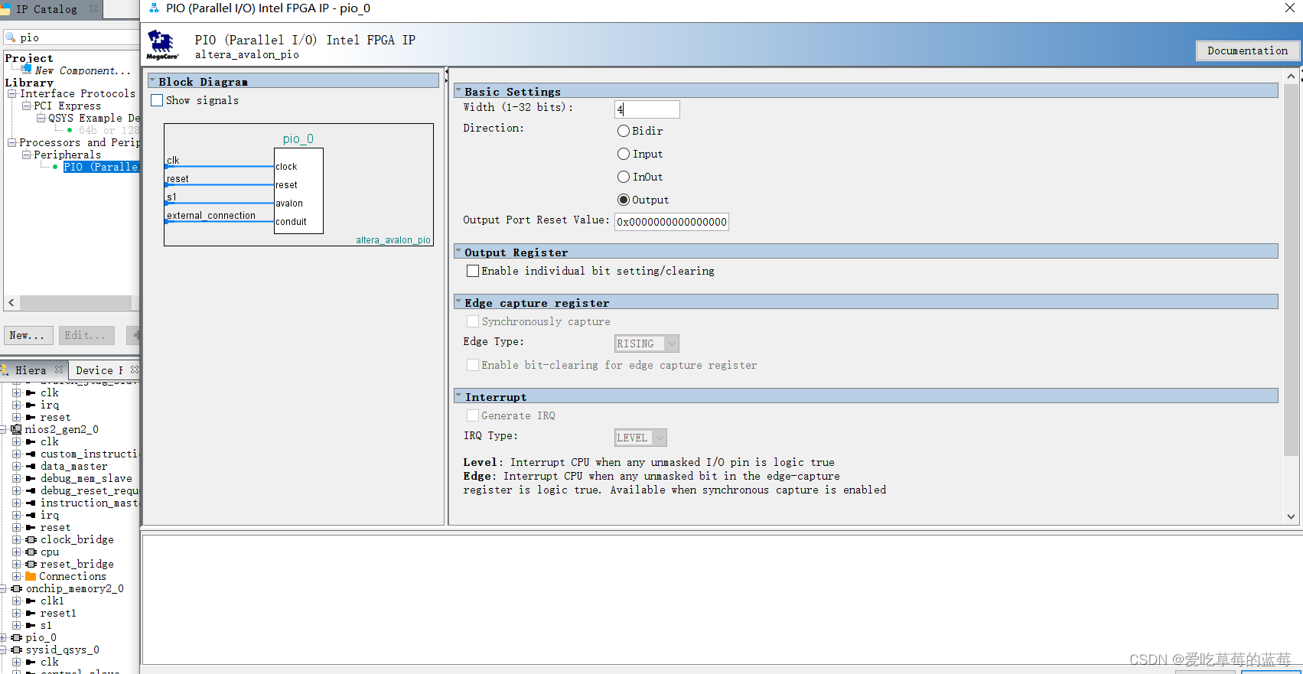This screenshot has width=1303, height=674.
Task: Click the scroll down arrow in settings panel
Action: pyautogui.click(x=1292, y=516)
